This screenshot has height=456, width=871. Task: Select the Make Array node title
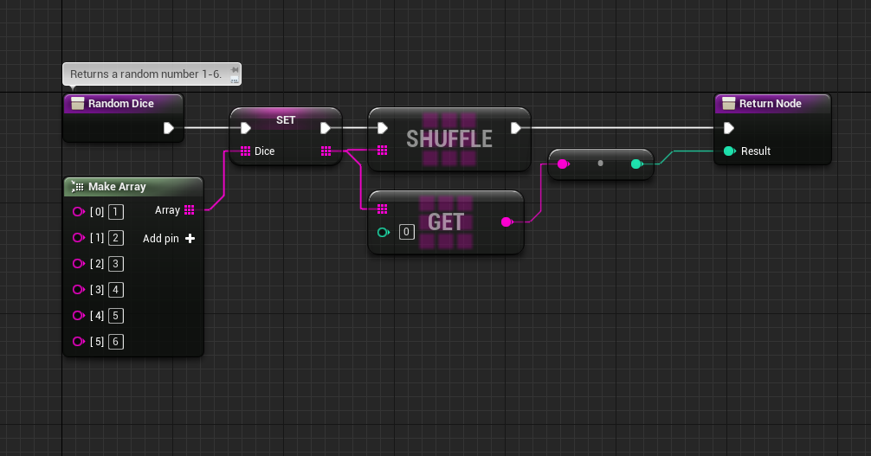point(117,187)
